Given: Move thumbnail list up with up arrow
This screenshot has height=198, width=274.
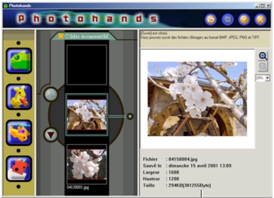Looking at the screenshot, I should 51,95.
